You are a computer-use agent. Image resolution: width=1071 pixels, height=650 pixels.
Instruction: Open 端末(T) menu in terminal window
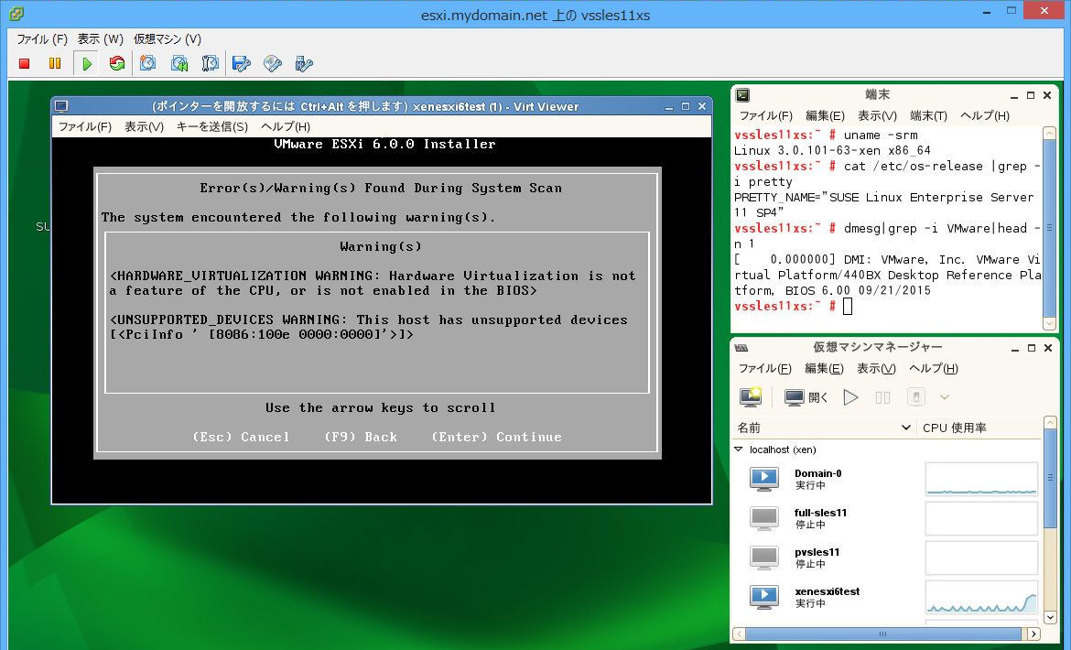(x=928, y=115)
